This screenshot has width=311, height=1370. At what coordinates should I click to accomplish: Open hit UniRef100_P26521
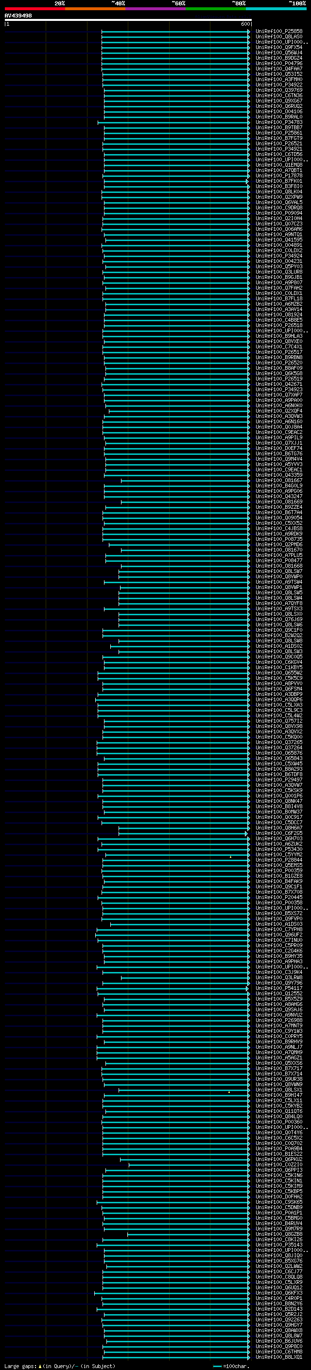pos(278,143)
